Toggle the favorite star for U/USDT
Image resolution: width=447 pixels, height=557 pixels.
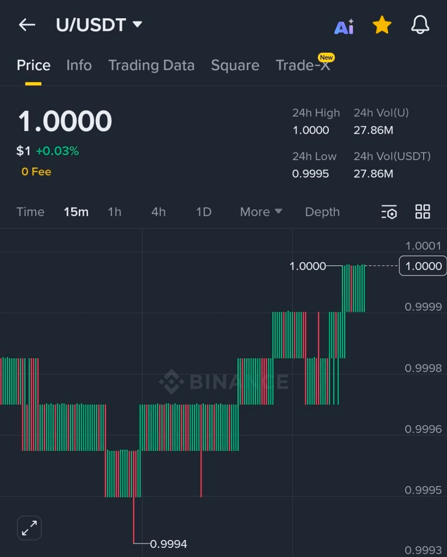[x=382, y=25]
